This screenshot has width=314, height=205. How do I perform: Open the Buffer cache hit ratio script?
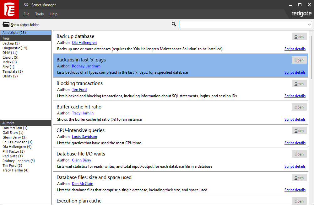click(299, 107)
